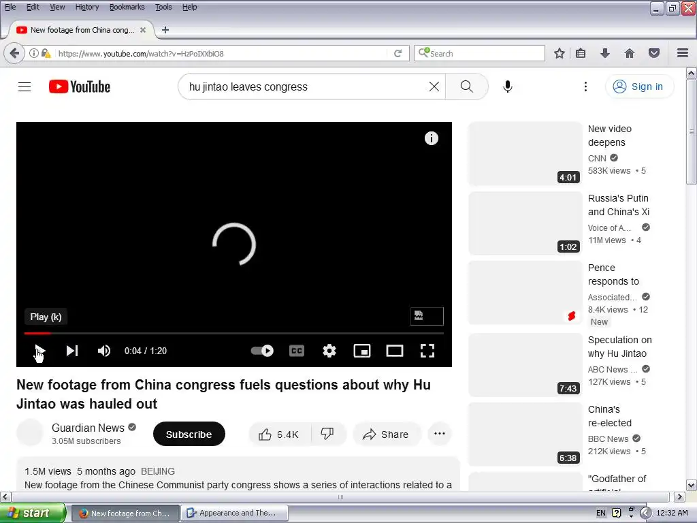The image size is (697, 523).
Task: Reload the current page
Action: pyautogui.click(x=398, y=53)
